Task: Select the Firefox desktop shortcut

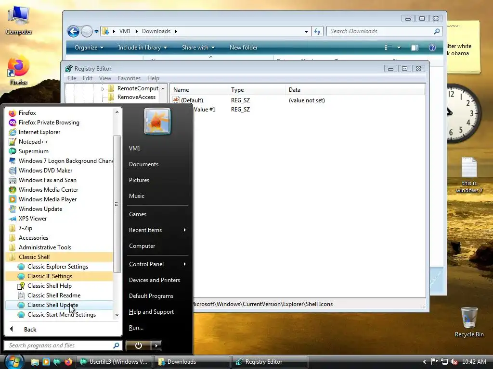Action: coord(19,71)
